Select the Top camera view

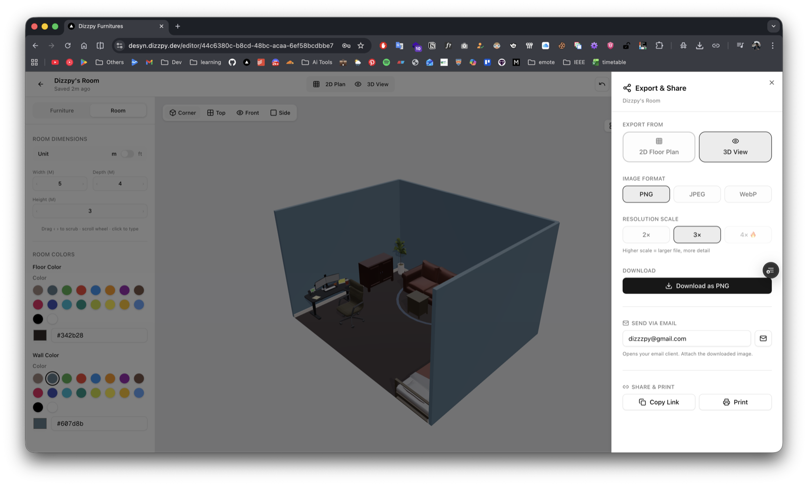click(x=216, y=113)
